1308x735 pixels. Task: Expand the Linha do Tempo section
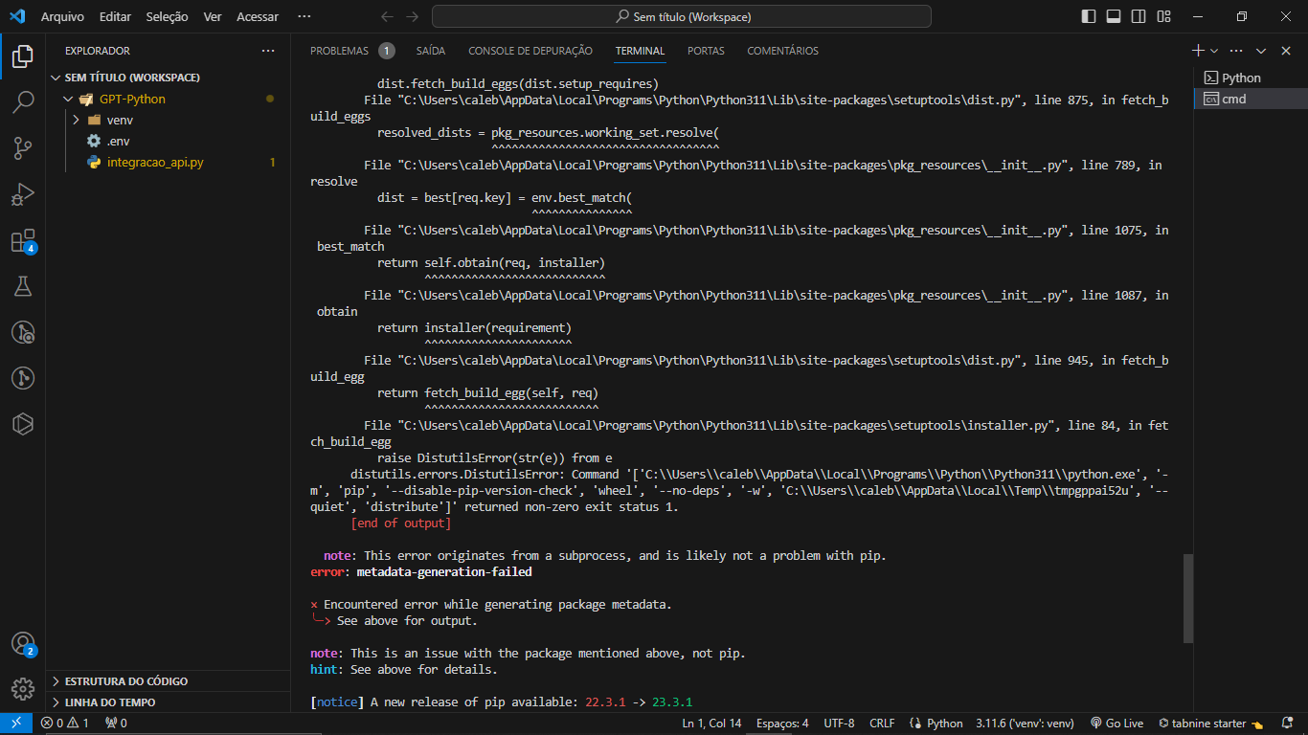pyautogui.click(x=169, y=702)
